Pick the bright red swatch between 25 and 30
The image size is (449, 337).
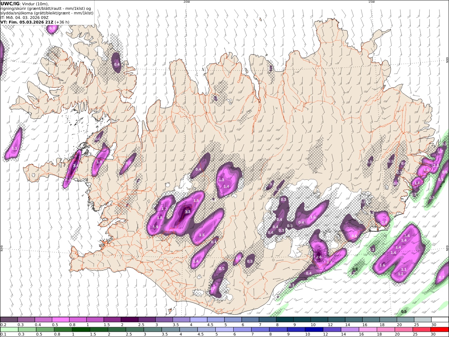[421, 330]
